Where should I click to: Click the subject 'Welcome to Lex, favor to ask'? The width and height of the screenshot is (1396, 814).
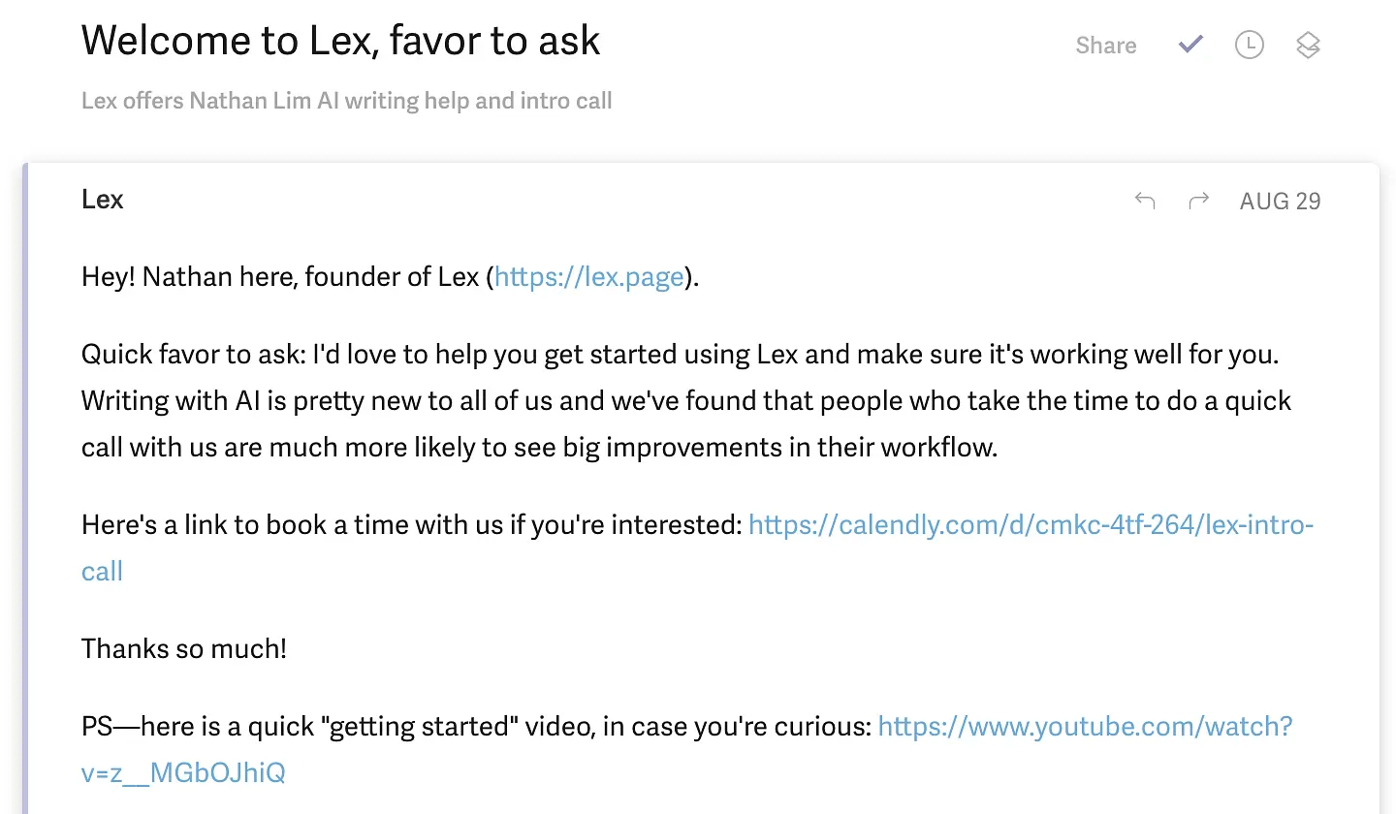coord(341,41)
